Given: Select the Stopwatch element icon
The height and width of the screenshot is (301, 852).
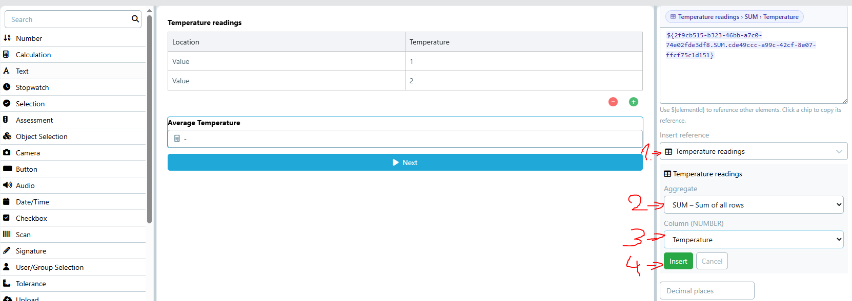Looking at the screenshot, I should (x=7, y=87).
